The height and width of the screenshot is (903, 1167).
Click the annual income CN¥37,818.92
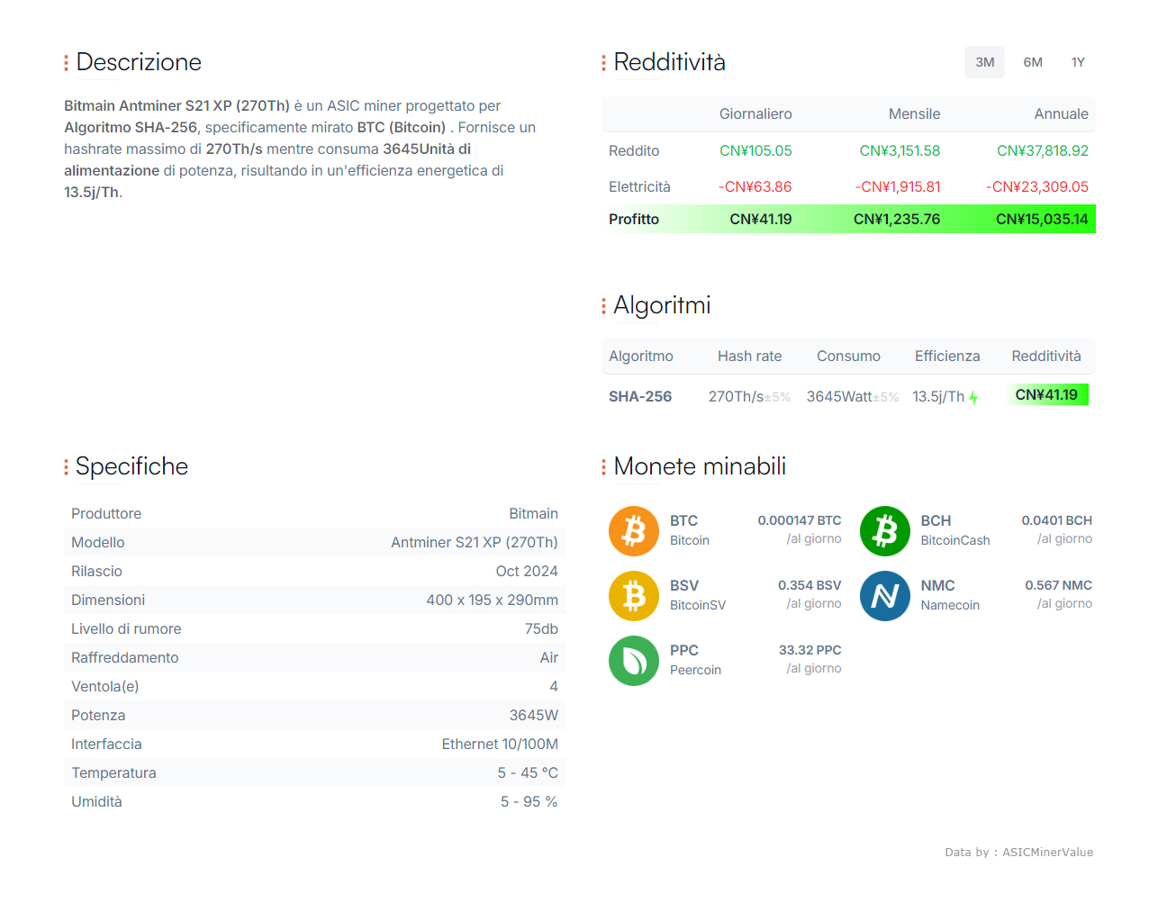coord(1042,150)
